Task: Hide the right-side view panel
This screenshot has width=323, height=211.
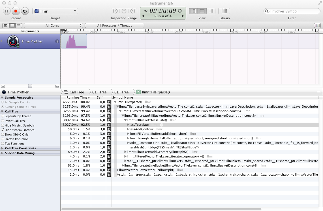Action: (211, 11)
